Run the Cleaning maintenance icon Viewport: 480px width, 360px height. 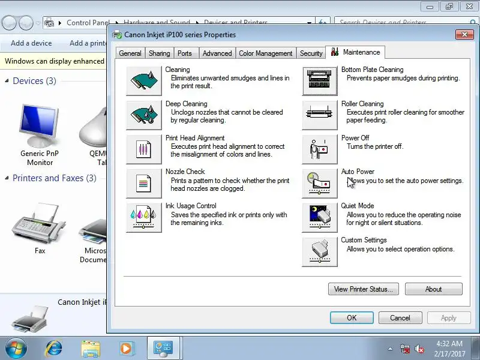(144, 81)
